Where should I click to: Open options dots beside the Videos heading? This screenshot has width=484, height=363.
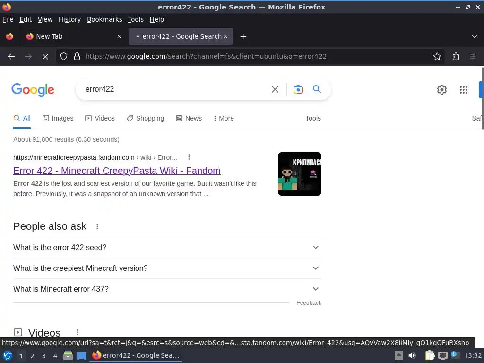78,332
